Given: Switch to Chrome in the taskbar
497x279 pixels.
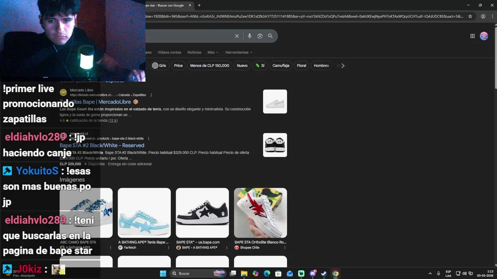Looking at the screenshot, I should pyautogui.click(x=335, y=274).
